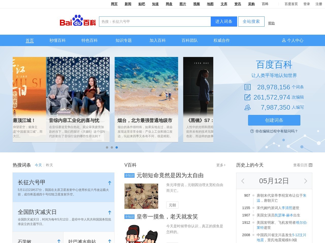Click the 凯瑟琳·赫本 history link
Image resolution: width=325 pixels, height=243 pixels.
[284, 215]
